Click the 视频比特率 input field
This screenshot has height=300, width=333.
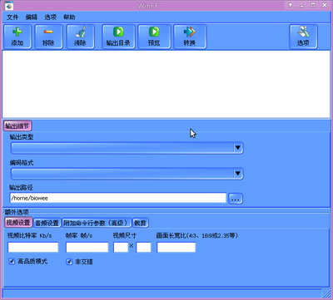tap(33, 247)
